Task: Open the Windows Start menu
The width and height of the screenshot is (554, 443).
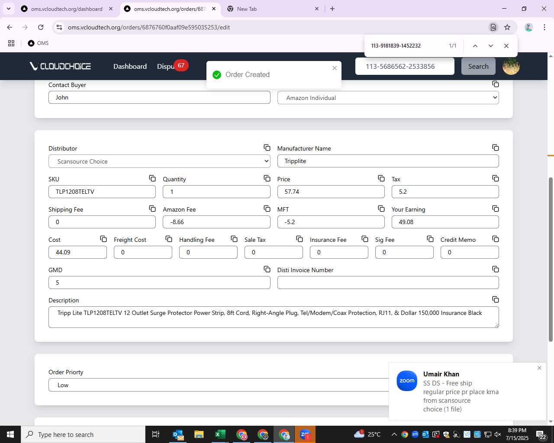Action: [x=10, y=434]
